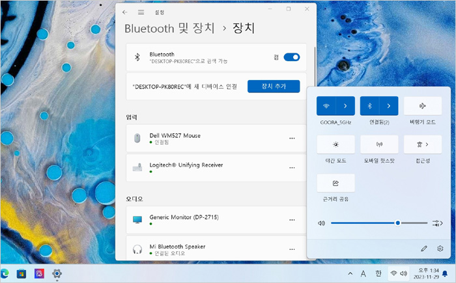Viewport: 456px width, 283px height.
Task: Open the Settings hamburger navigation menu
Action: tap(141, 12)
